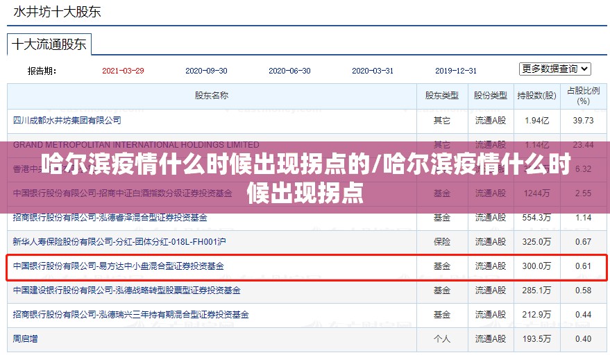Viewport: 610px width, 355px height.
Task: Click the 持股数(股) column header
Action: [x=537, y=96]
